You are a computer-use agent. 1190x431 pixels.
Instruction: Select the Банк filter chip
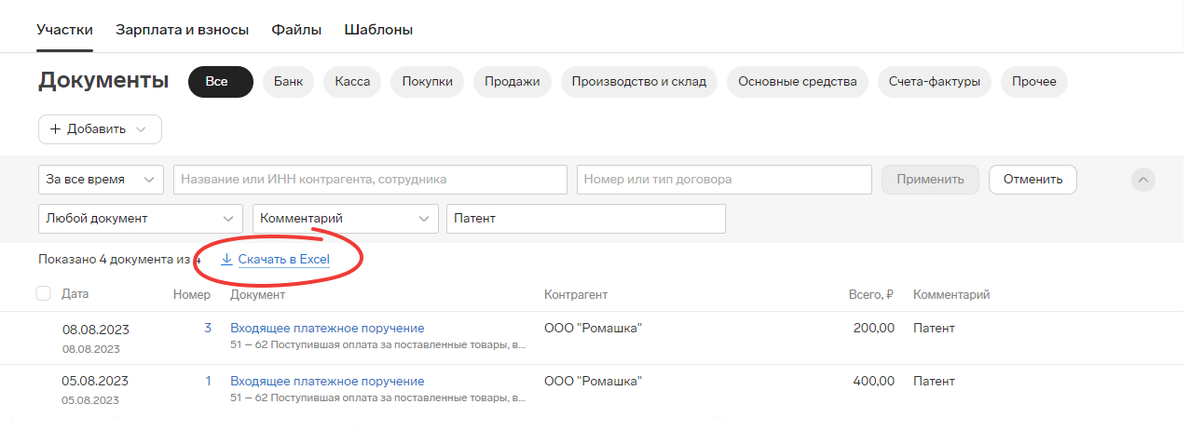[x=289, y=82]
